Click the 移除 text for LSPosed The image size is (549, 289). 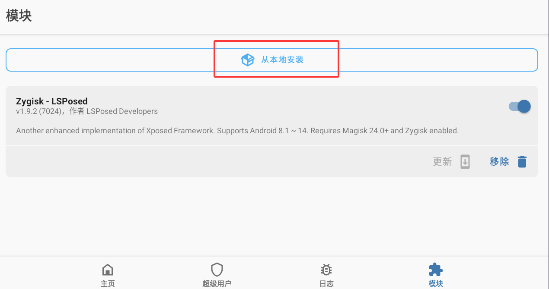499,162
